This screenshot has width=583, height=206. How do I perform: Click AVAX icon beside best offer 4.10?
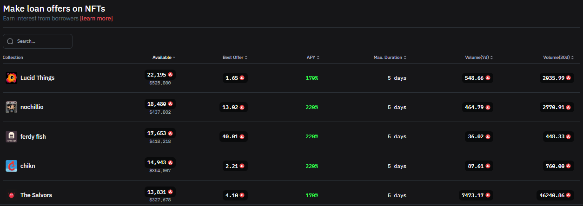[242, 195]
